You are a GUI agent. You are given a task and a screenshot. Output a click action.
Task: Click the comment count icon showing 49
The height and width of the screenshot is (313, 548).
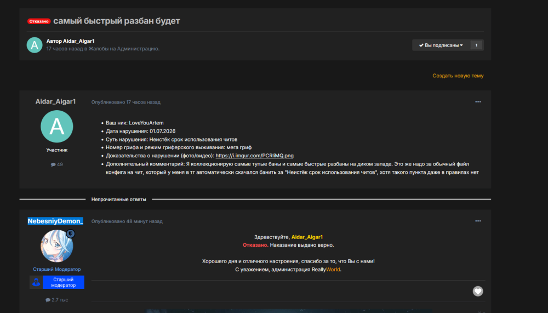pos(53,164)
